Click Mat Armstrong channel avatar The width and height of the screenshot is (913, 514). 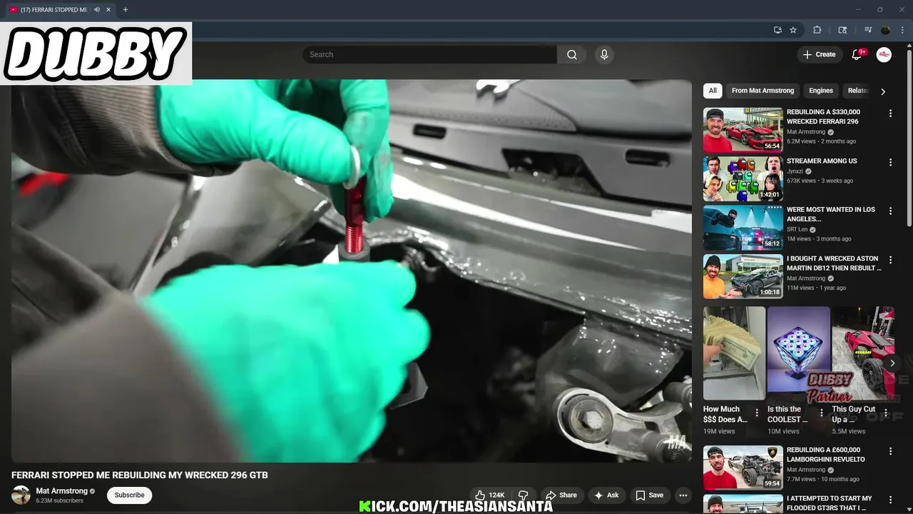pos(21,495)
